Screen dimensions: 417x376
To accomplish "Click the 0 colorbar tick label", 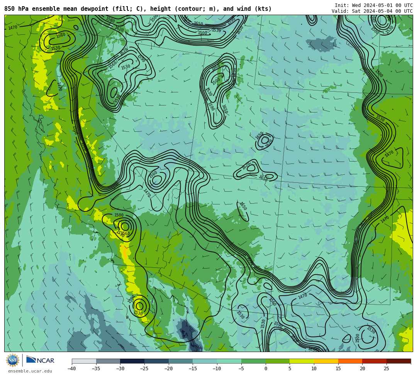I will pyautogui.click(x=266, y=369).
